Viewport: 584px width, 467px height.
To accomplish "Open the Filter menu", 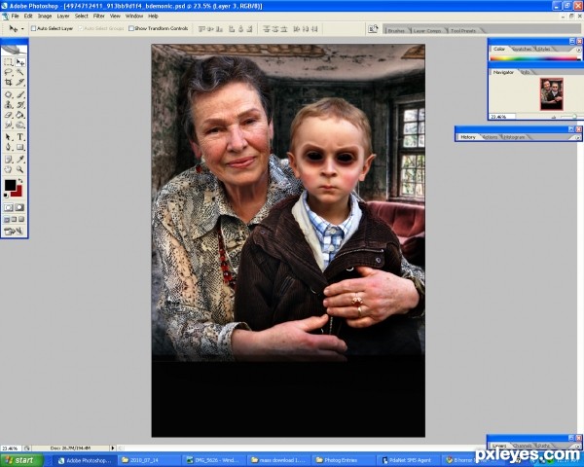I will click(x=98, y=16).
